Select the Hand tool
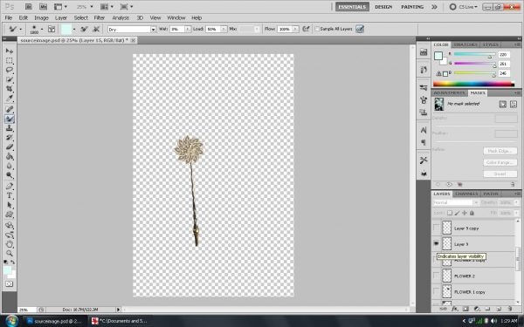The width and height of the screenshot is (524, 327). tap(10, 244)
